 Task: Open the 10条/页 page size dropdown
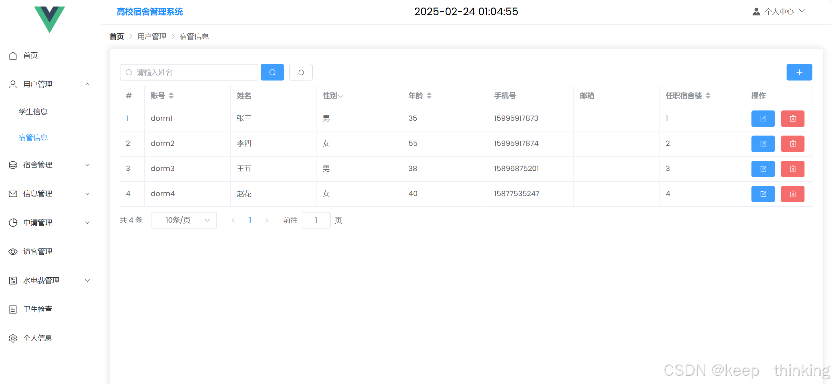[184, 220]
